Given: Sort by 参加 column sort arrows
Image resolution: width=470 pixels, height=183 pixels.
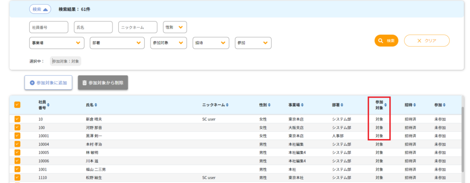Looking at the screenshot, I should pos(444,105).
